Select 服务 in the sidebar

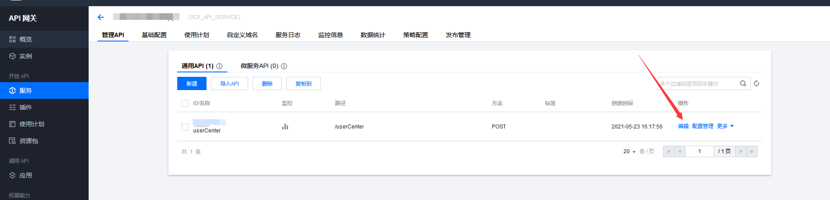[44, 91]
